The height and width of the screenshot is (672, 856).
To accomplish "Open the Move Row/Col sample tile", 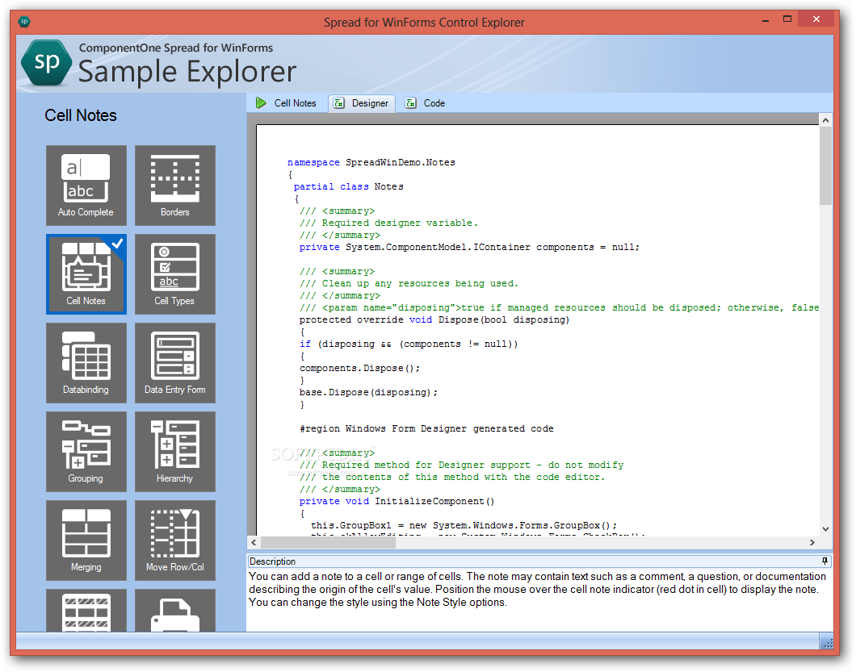I will 175,541.
